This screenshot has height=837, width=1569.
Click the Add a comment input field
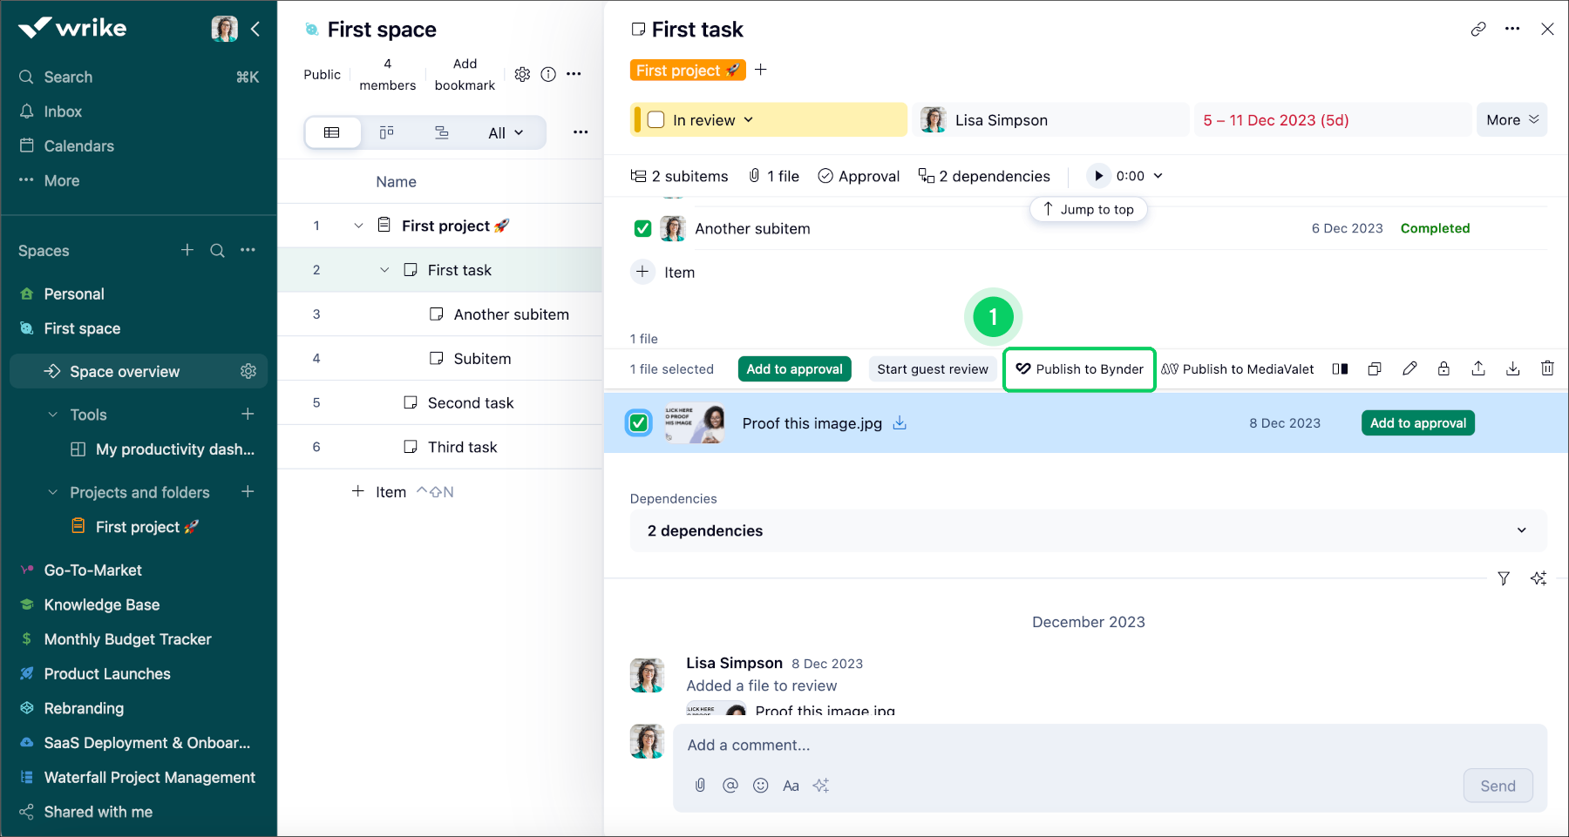(x=1046, y=746)
